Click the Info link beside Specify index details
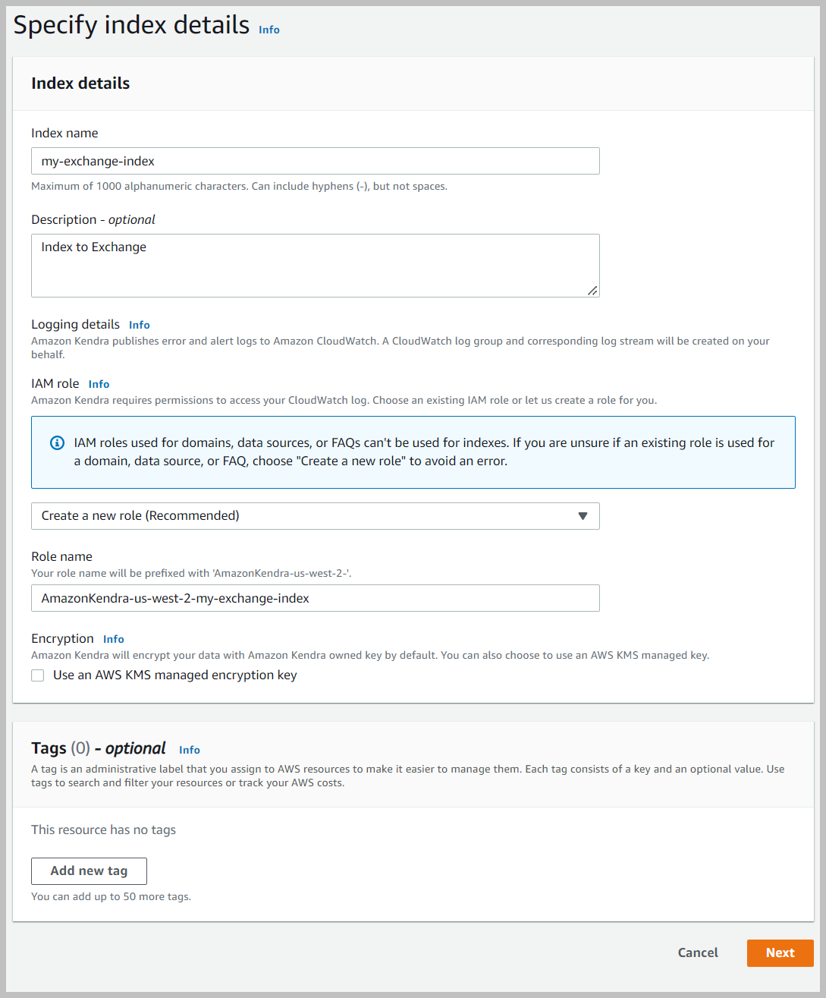 tap(269, 30)
